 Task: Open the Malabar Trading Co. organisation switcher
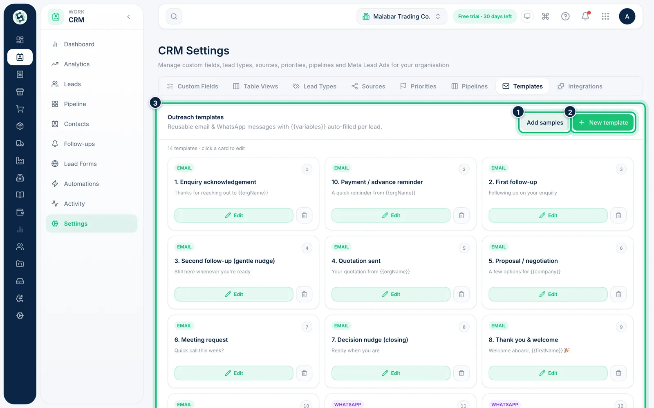coord(402,16)
